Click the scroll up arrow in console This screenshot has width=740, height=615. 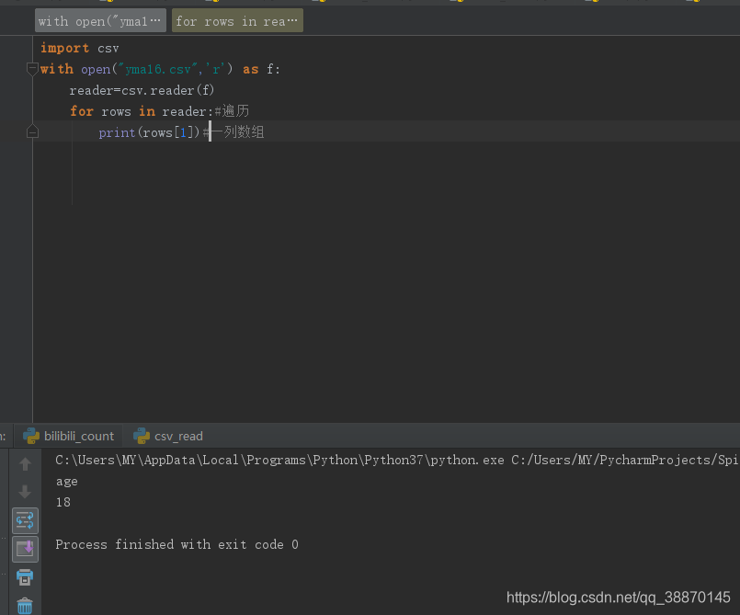pyautogui.click(x=25, y=464)
